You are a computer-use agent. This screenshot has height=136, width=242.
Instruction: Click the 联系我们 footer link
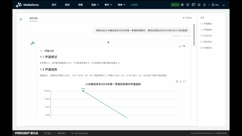point(62,133)
